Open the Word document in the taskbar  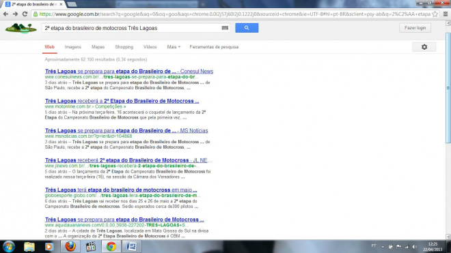pyautogui.click(x=132, y=247)
